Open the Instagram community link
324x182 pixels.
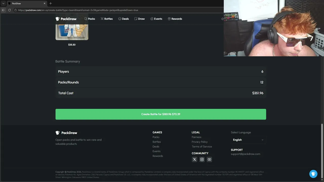(202, 159)
